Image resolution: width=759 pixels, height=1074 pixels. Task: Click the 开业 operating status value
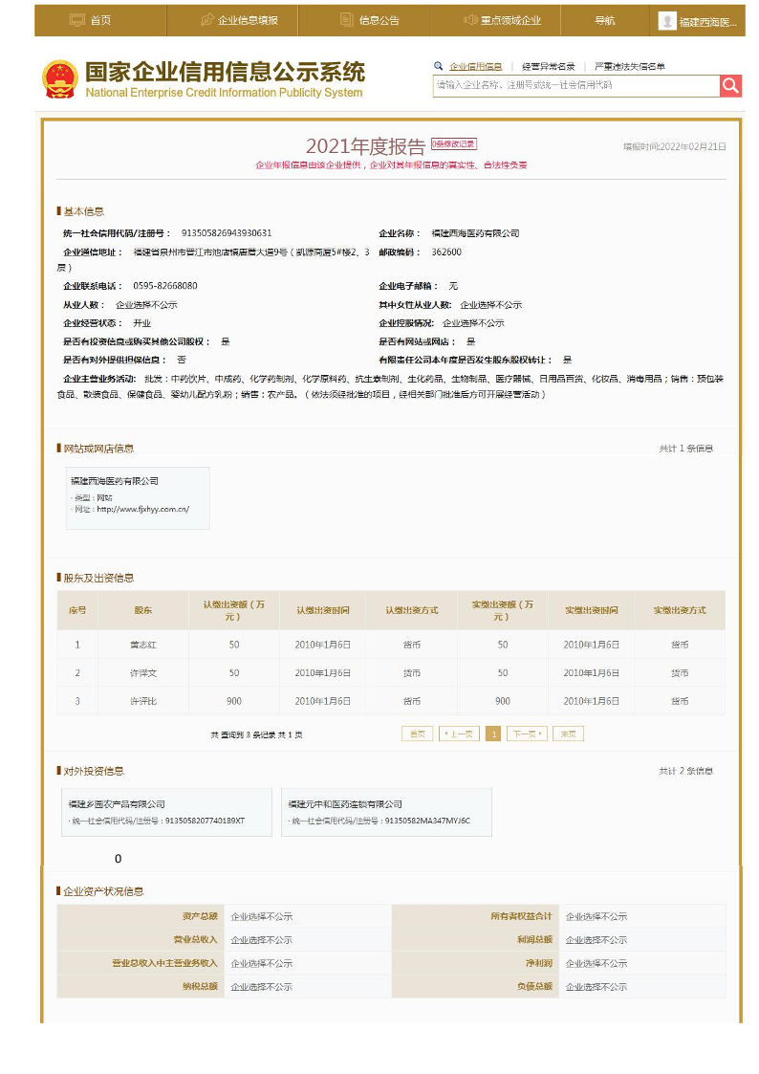(x=141, y=322)
